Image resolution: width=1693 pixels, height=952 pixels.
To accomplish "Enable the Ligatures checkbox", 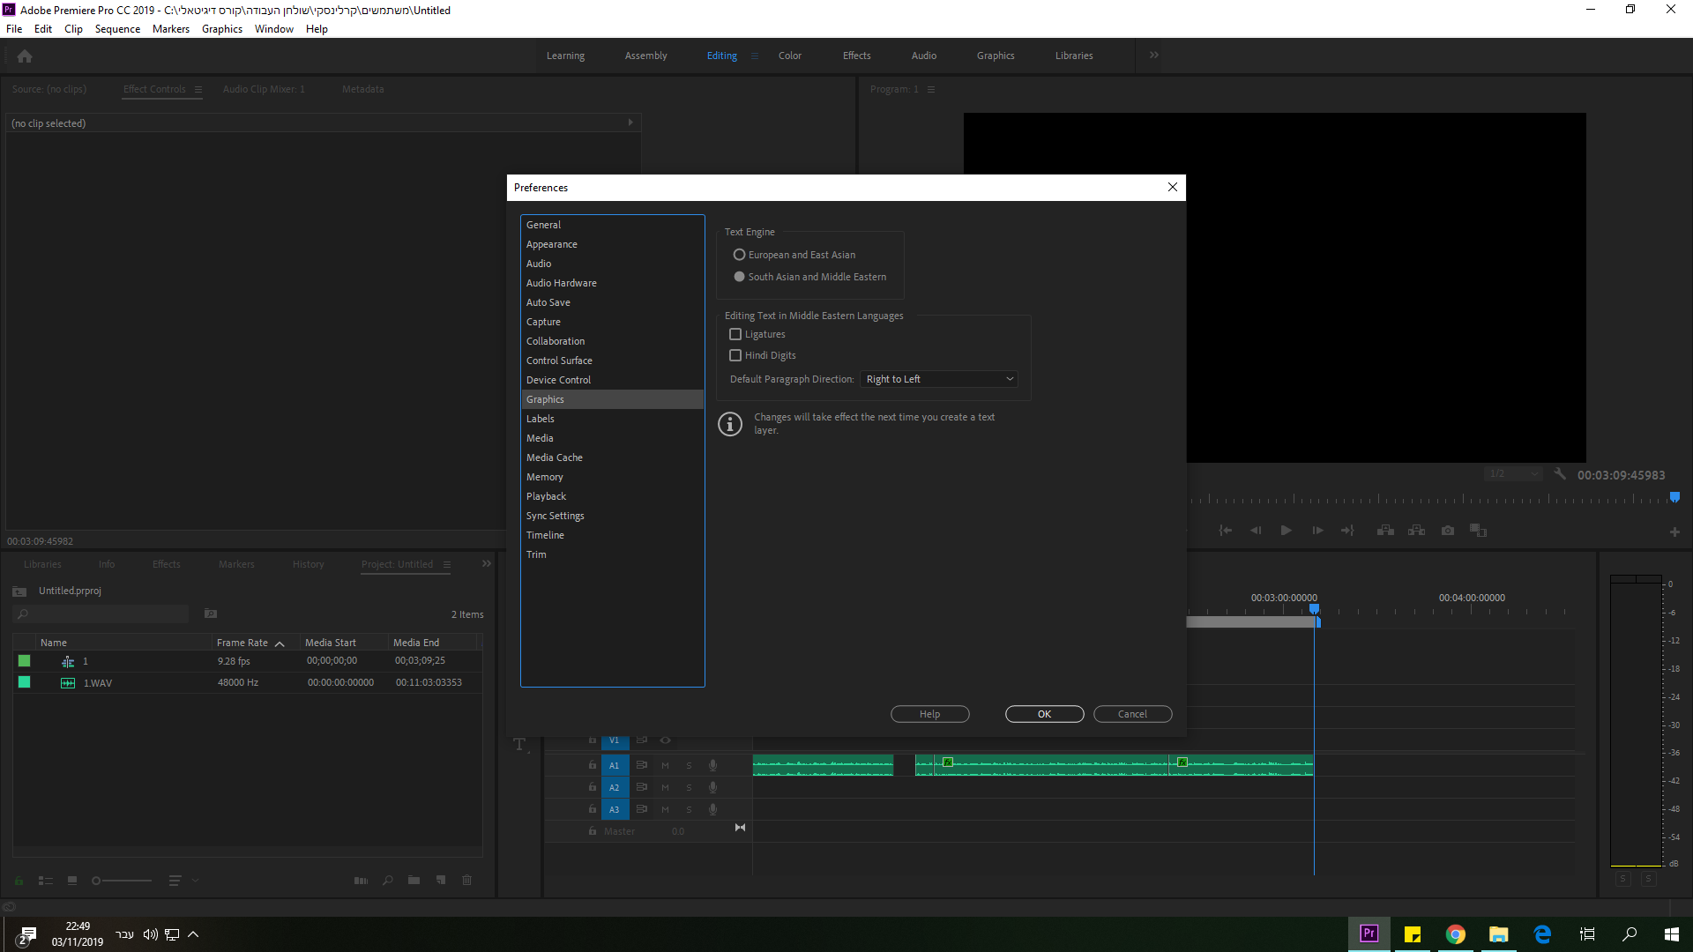I will (x=735, y=334).
